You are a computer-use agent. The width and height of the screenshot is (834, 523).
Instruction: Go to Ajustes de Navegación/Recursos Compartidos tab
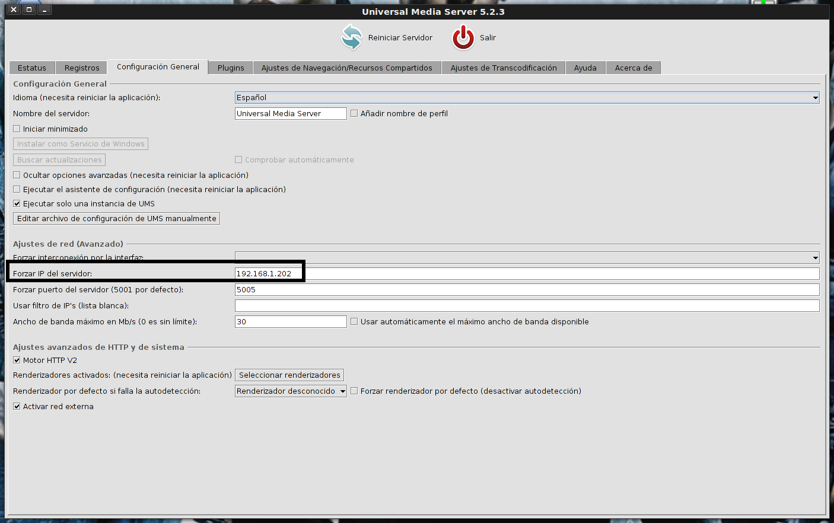point(347,68)
